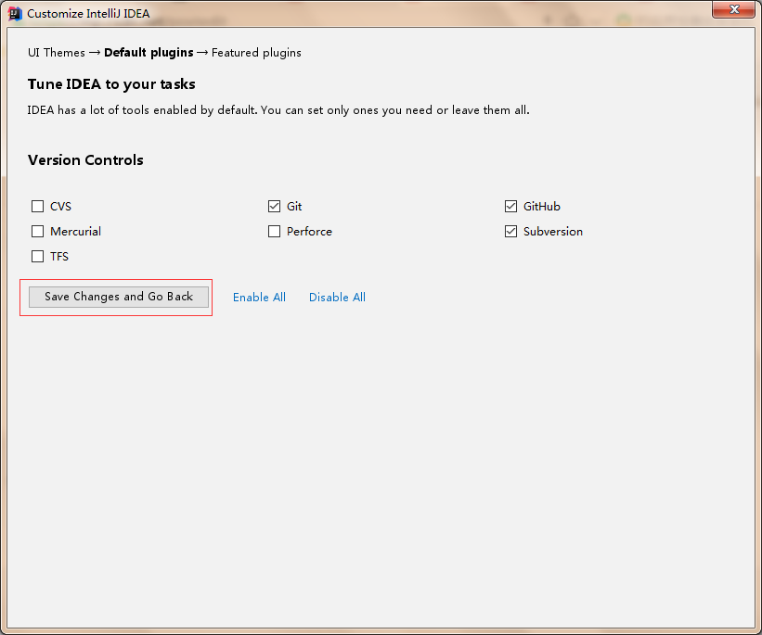Enable the Perforce checkbox
This screenshot has width=762, height=635.
click(x=274, y=232)
